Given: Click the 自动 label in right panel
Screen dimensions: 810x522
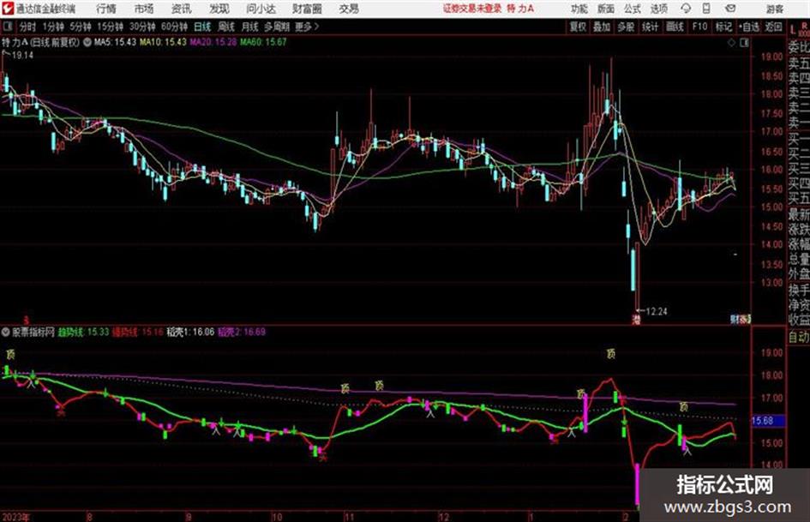Looking at the screenshot, I should (x=799, y=337).
